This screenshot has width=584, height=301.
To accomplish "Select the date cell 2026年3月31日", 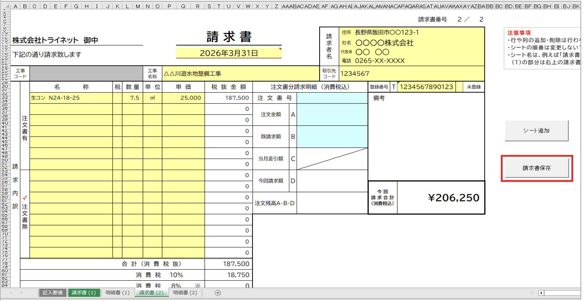I will pos(229,53).
